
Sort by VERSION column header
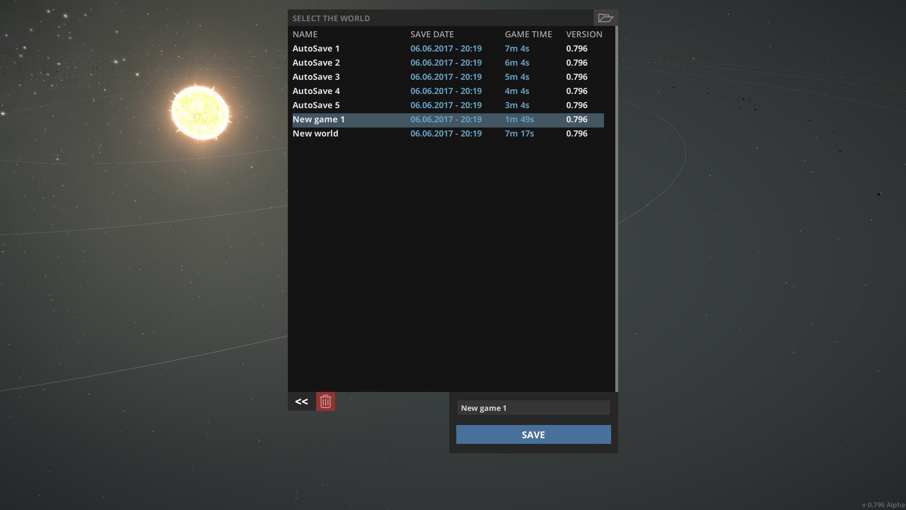click(584, 34)
